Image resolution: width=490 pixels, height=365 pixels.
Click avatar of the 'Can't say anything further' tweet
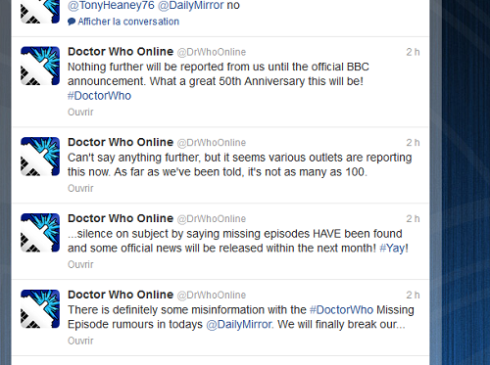40,157
